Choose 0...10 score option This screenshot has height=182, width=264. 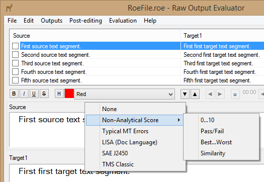[x=221, y=120]
